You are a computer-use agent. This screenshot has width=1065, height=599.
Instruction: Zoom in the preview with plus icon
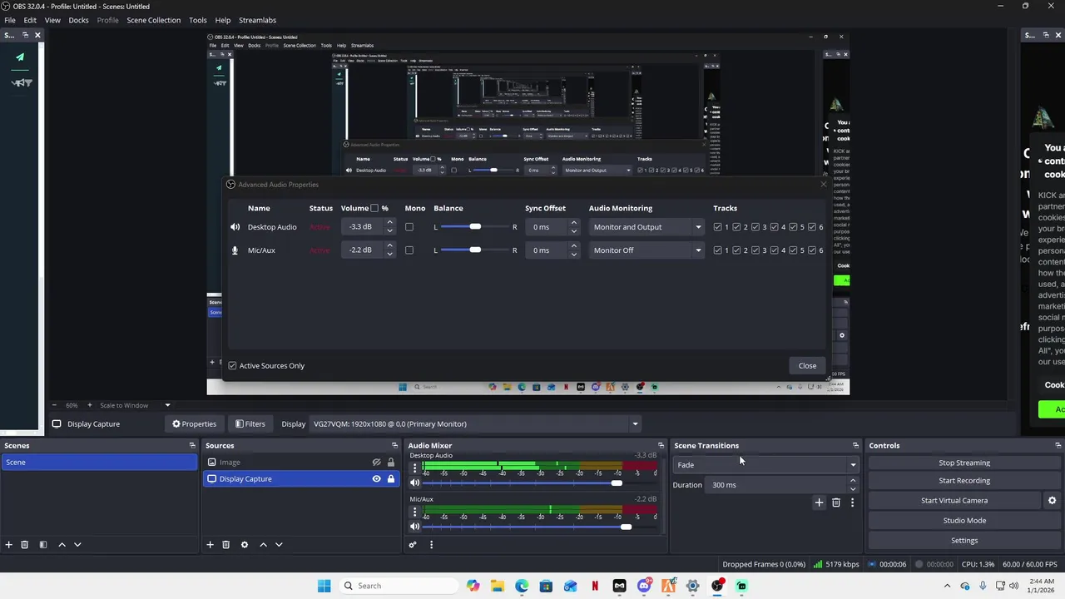click(x=89, y=405)
